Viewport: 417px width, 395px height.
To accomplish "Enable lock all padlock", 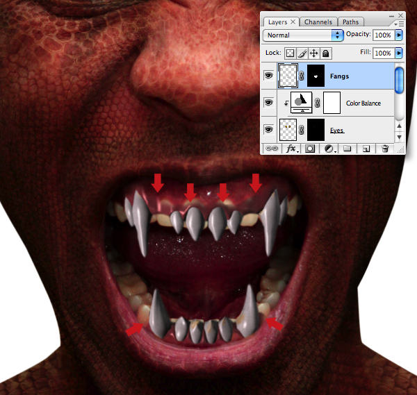I will click(x=326, y=53).
